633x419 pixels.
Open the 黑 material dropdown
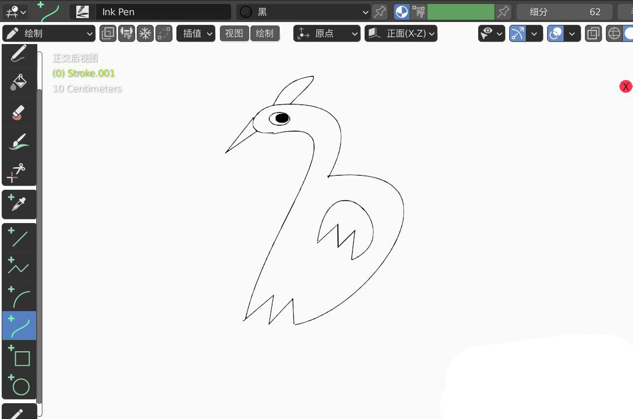tap(304, 12)
